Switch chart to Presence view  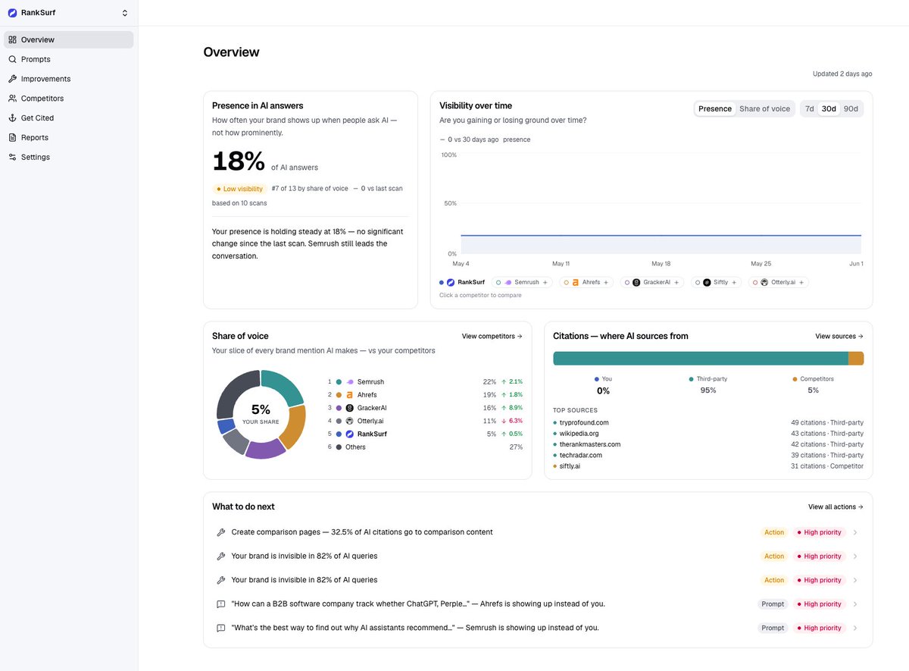(715, 109)
